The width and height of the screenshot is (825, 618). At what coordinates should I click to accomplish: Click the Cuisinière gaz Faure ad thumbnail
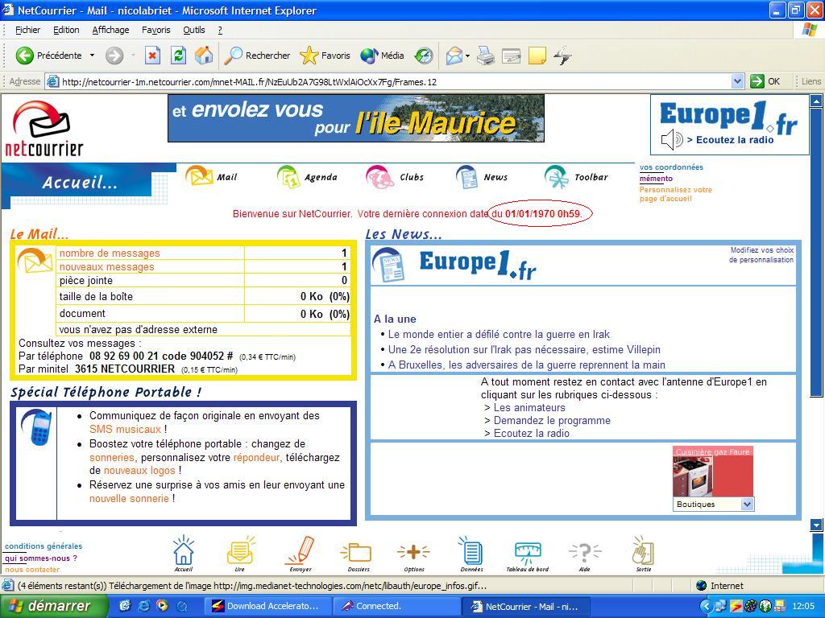[712, 472]
